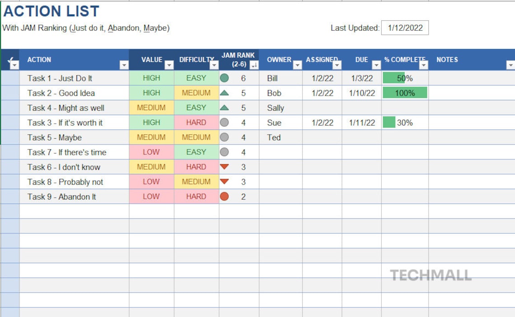The image size is (515, 317).
Task: Open the ASSIGNED column filter dropdown
Action: pyautogui.click(x=337, y=65)
